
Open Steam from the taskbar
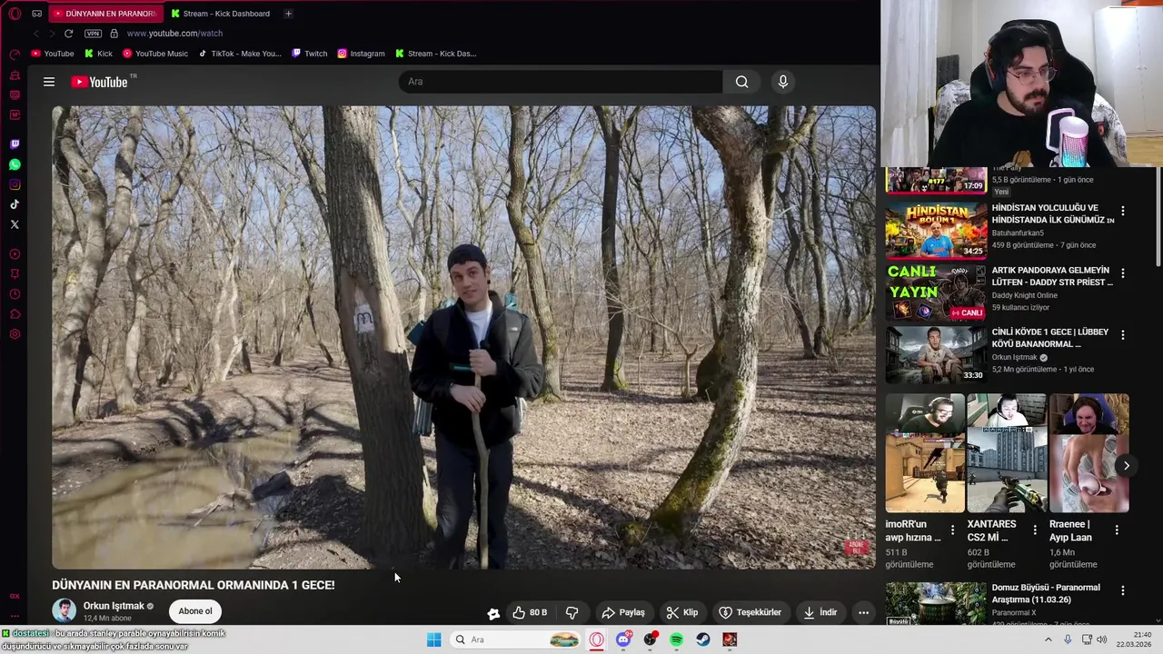click(702, 639)
